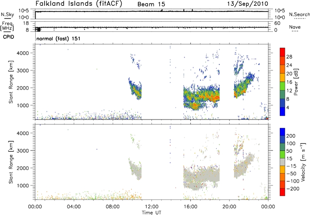Select the 'Beam 15' label
310x215 pixels.
pyautogui.click(x=151, y=4)
